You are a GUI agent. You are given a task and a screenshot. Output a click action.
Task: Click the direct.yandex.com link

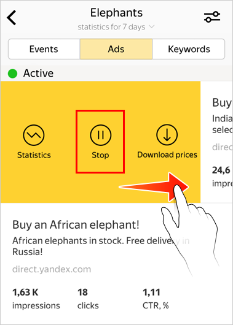[52, 269]
